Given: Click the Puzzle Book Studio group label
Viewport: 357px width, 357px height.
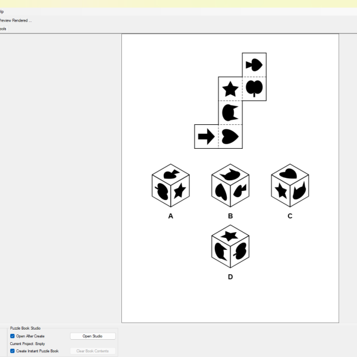Looking at the screenshot, I should tap(25, 328).
